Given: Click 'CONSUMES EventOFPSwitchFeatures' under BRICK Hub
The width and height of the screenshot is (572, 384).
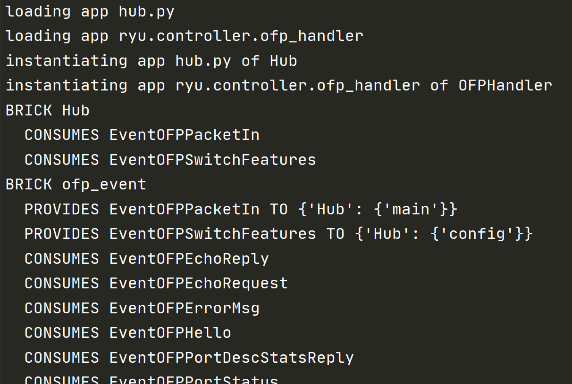Looking at the screenshot, I should tap(170, 160).
